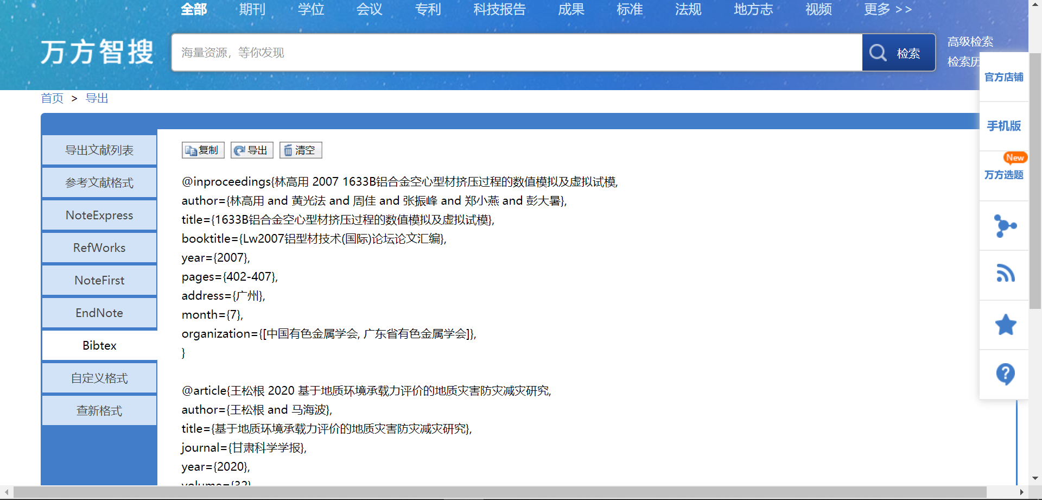
Task: Select 期刊 search category
Action: [x=252, y=9]
